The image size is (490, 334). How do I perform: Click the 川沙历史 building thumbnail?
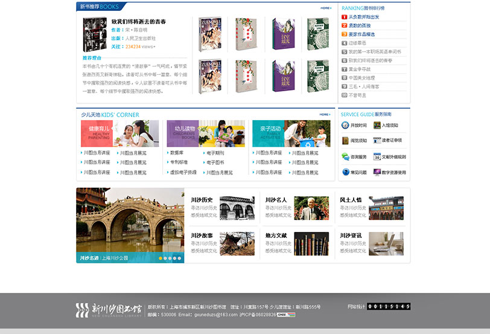click(x=237, y=208)
